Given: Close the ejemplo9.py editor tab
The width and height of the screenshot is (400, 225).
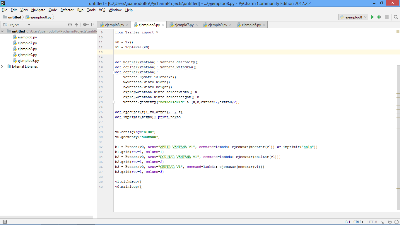Looking at the screenshot, I should pos(230,25).
